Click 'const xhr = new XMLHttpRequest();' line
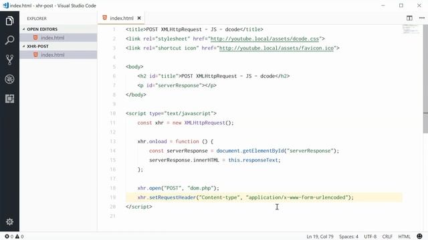 [186, 123]
